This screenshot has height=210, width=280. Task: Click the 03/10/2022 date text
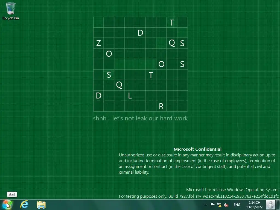255,207
